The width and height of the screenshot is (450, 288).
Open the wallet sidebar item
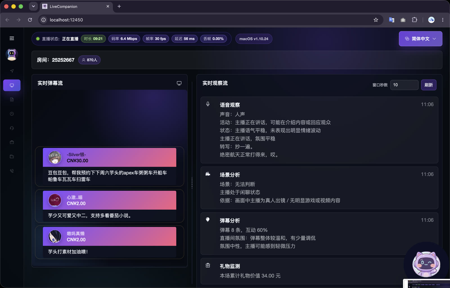tap(12, 157)
